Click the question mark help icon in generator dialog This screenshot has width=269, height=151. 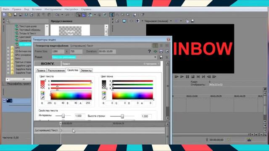(150, 51)
